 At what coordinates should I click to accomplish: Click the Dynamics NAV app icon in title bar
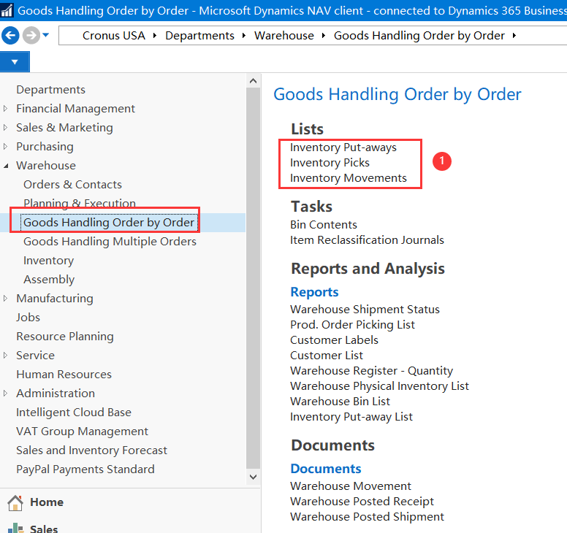point(7,10)
